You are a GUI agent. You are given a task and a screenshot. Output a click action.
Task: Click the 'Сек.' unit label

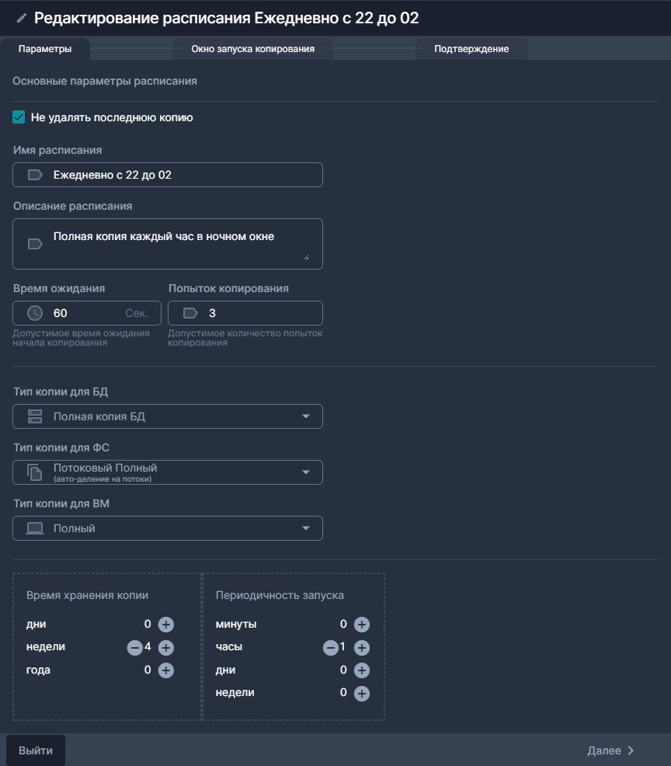(137, 313)
